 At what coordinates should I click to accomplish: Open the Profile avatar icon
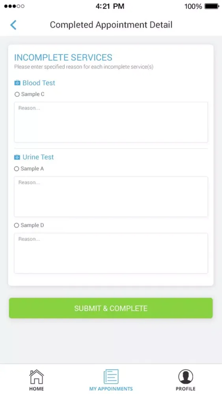coord(186,377)
